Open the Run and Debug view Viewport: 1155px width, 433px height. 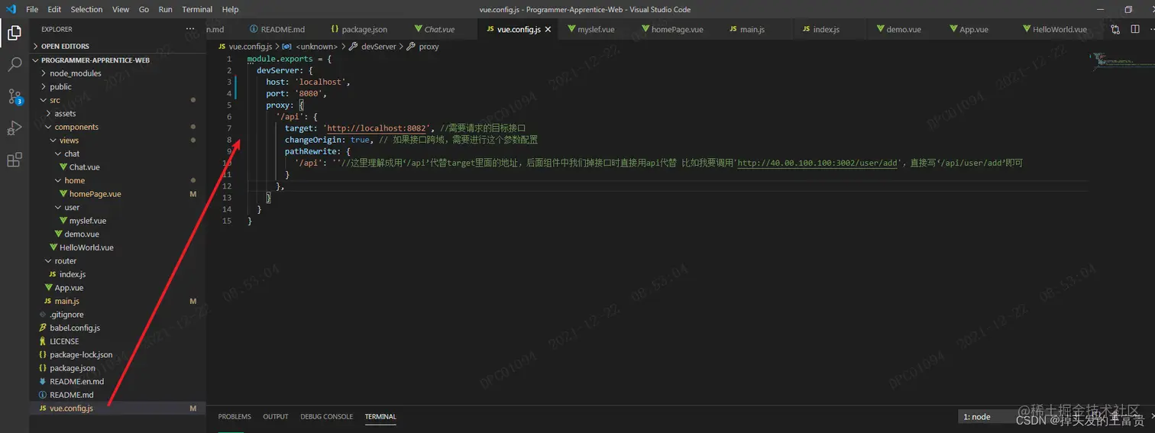pyautogui.click(x=15, y=128)
